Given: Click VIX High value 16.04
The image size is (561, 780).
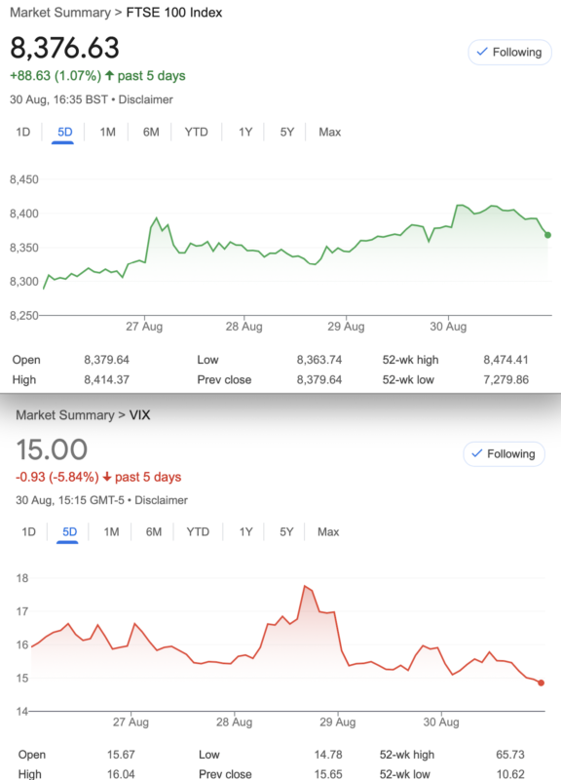Looking at the screenshot, I should (x=121, y=774).
